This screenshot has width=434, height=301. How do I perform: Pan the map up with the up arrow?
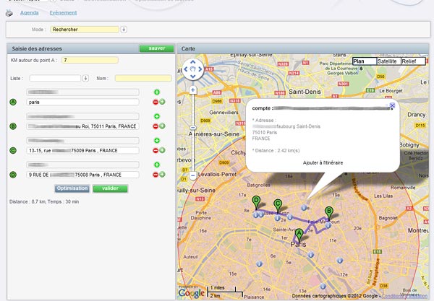coord(193,62)
